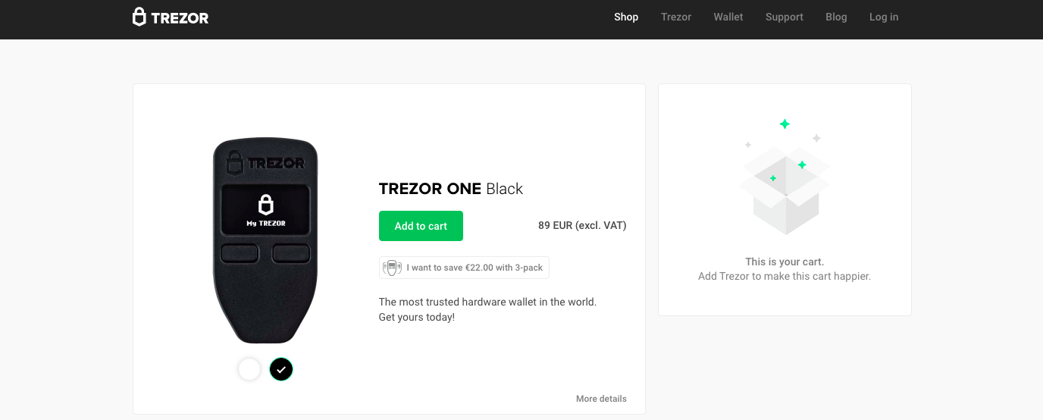Go to the Trezor nav item

(x=676, y=17)
